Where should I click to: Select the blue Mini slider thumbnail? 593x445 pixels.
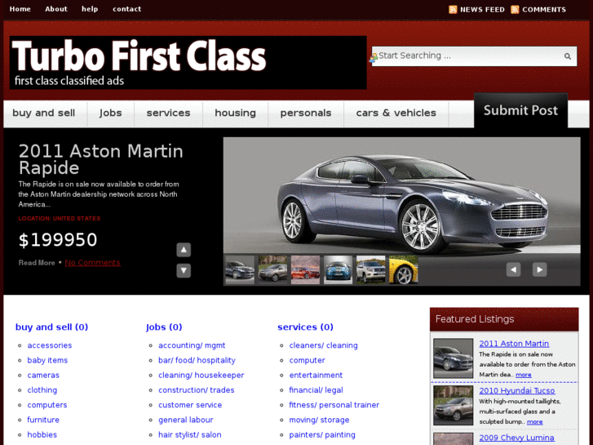tap(339, 269)
